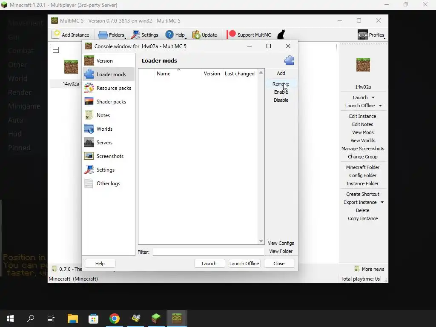436x327 pixels.
Task: Click the Profiles avatar icon
Action: (363, 34)
